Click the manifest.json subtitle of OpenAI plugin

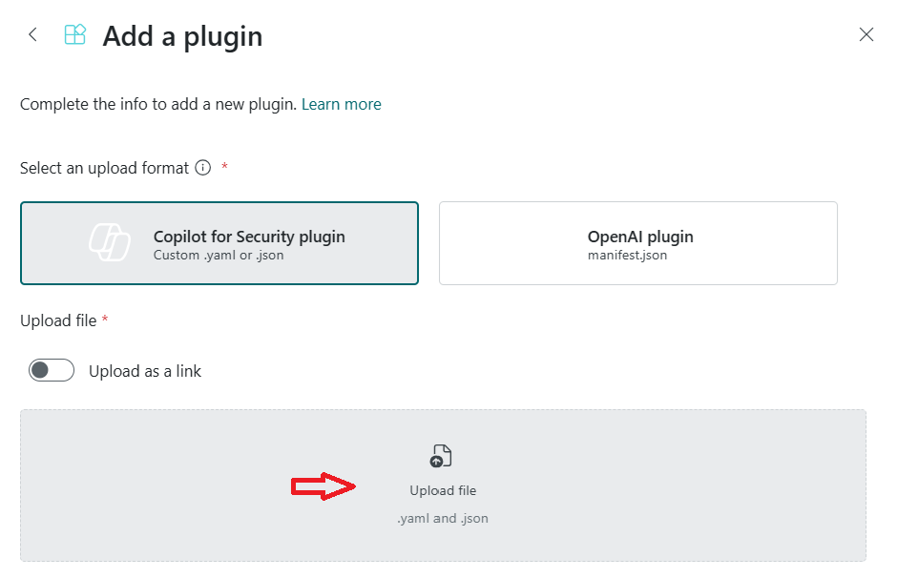point(627,255)
